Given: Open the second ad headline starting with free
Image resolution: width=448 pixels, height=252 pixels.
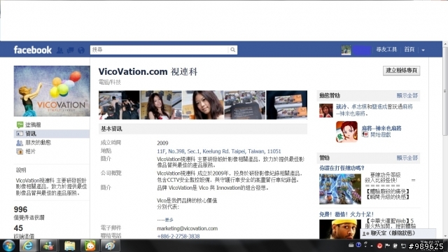Looking at the screenshot, I should (346, 214).
